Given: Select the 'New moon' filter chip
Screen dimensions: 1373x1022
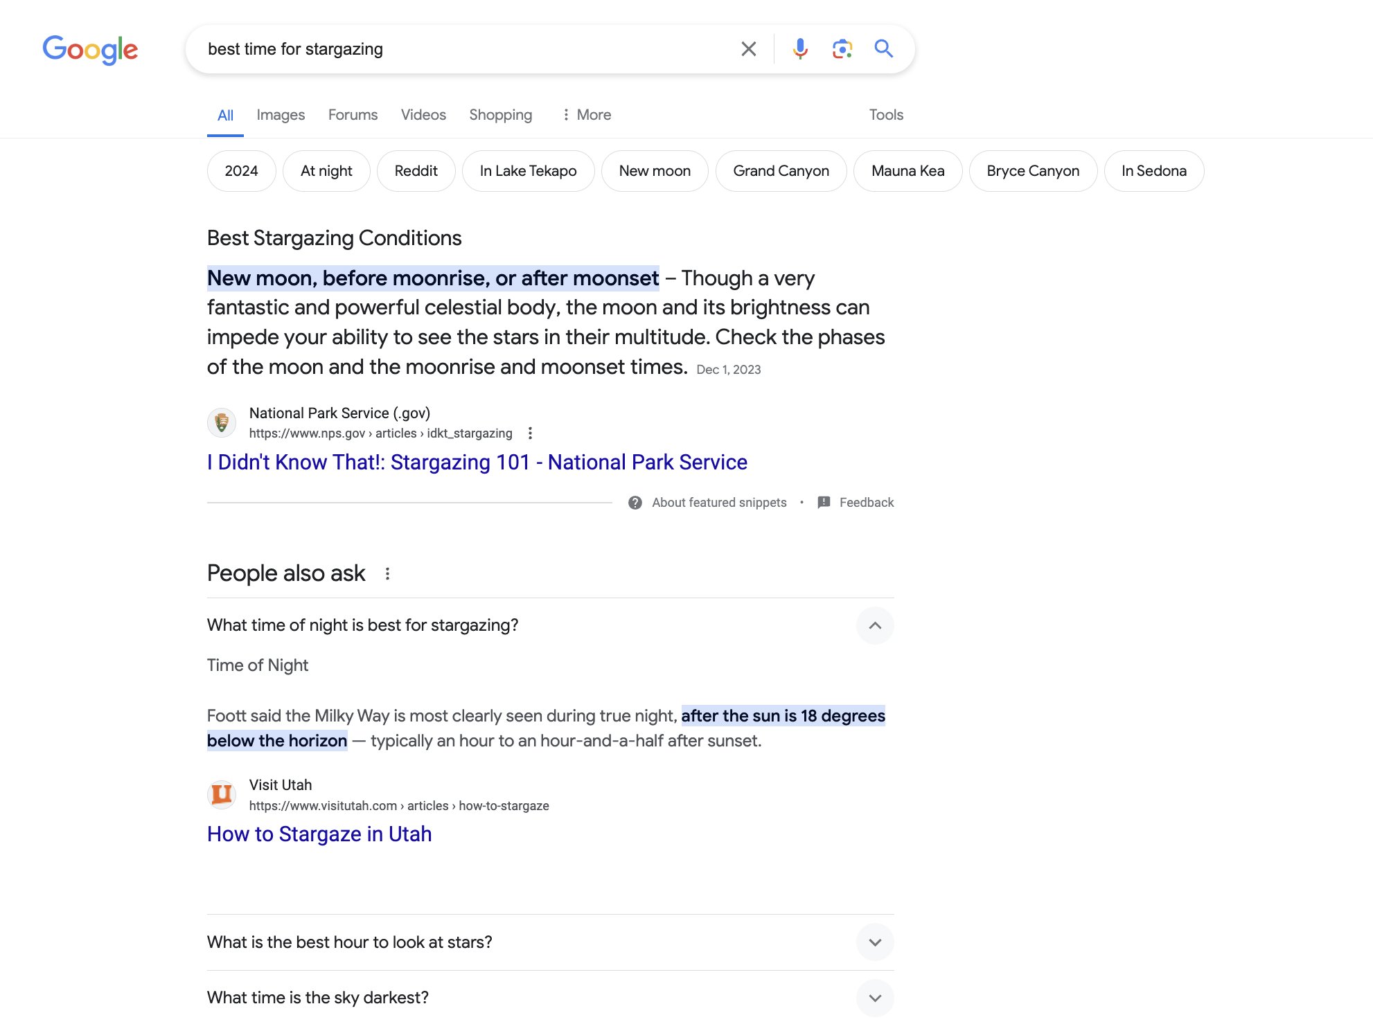Looking at the screenshot, I should point(655,171).
